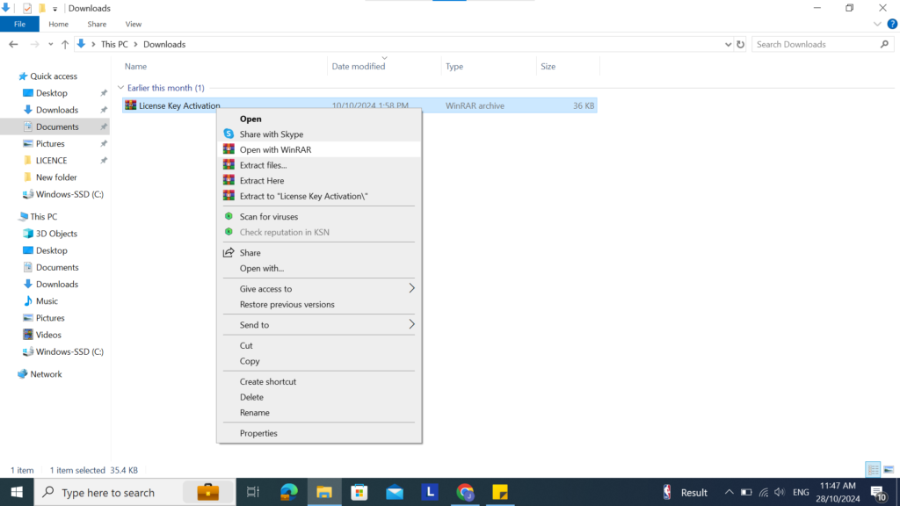Open Properties from the context menu

(319, 434)
